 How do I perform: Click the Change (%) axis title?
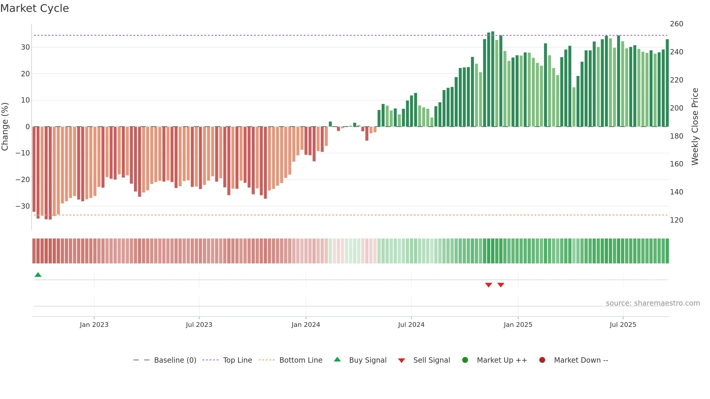[5, 126]
